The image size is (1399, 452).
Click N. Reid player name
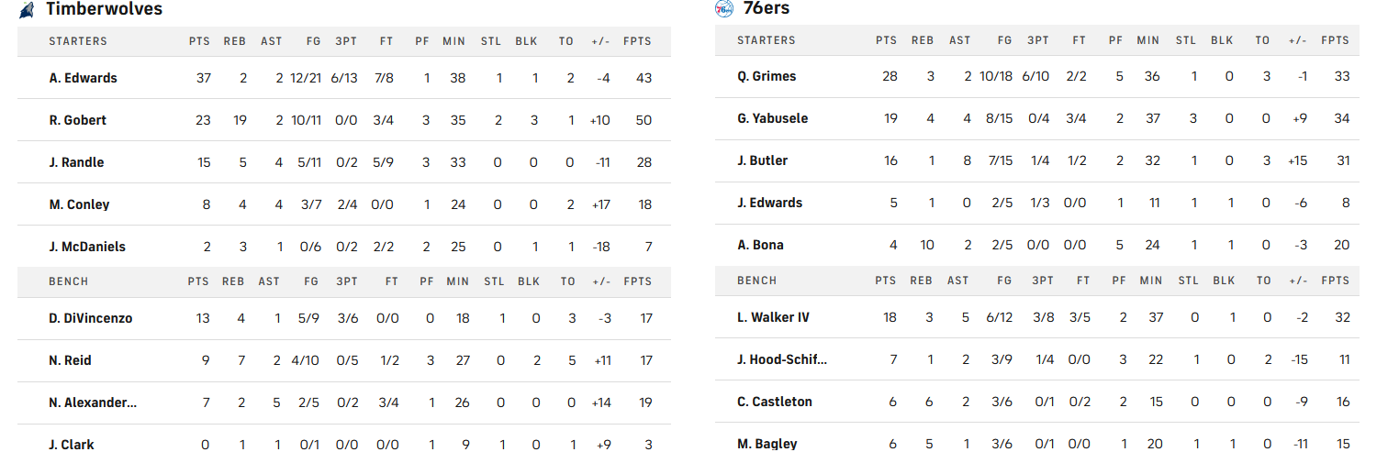coord(70,360)
